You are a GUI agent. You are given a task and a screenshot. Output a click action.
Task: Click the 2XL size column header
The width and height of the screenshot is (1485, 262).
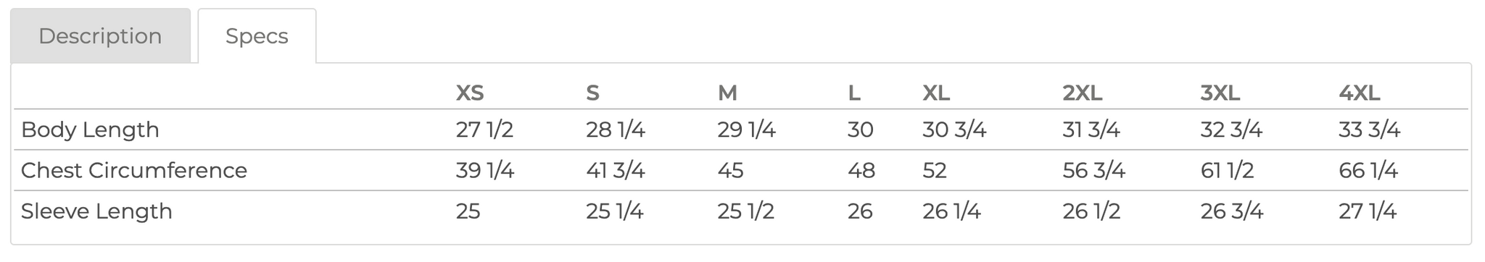tap(1083, 93)
